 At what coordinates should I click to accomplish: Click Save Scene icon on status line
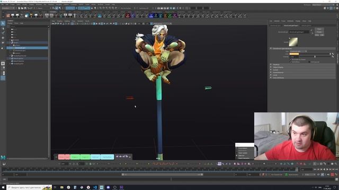coord(25,8)
